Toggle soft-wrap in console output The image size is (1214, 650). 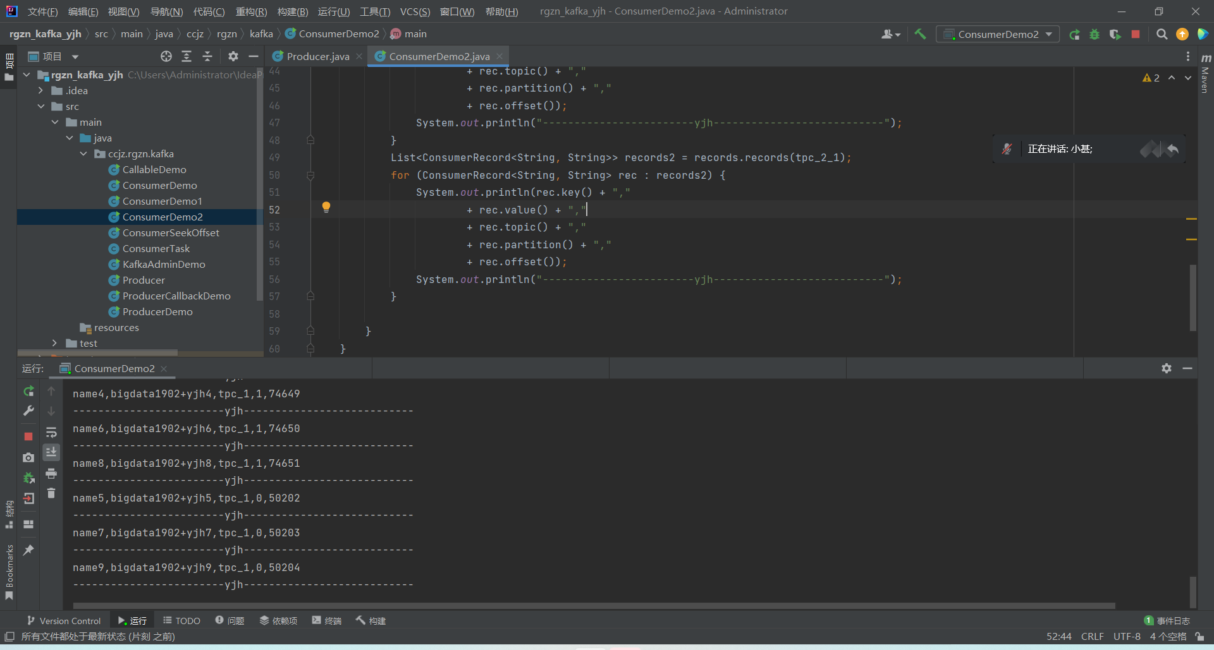[51, 433]
